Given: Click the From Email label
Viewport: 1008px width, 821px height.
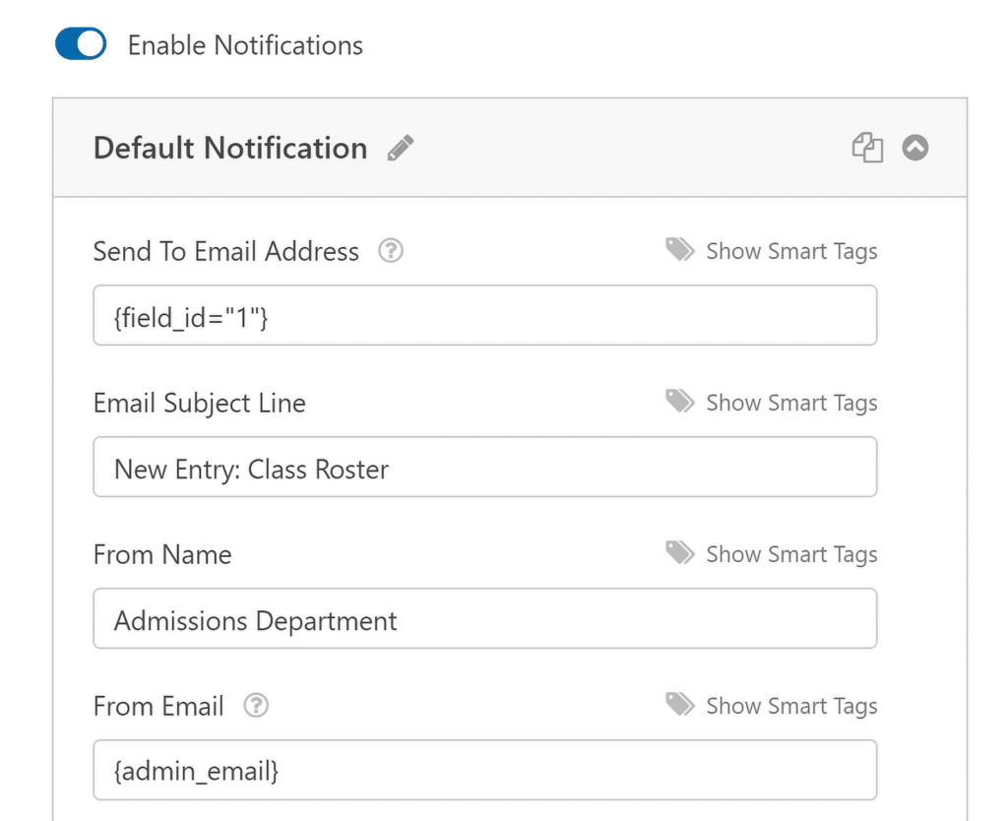Looking at the screenshot, I should point(158,706).
